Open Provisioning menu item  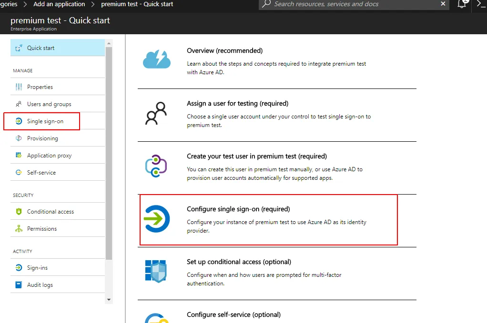[x=58, y=138]
